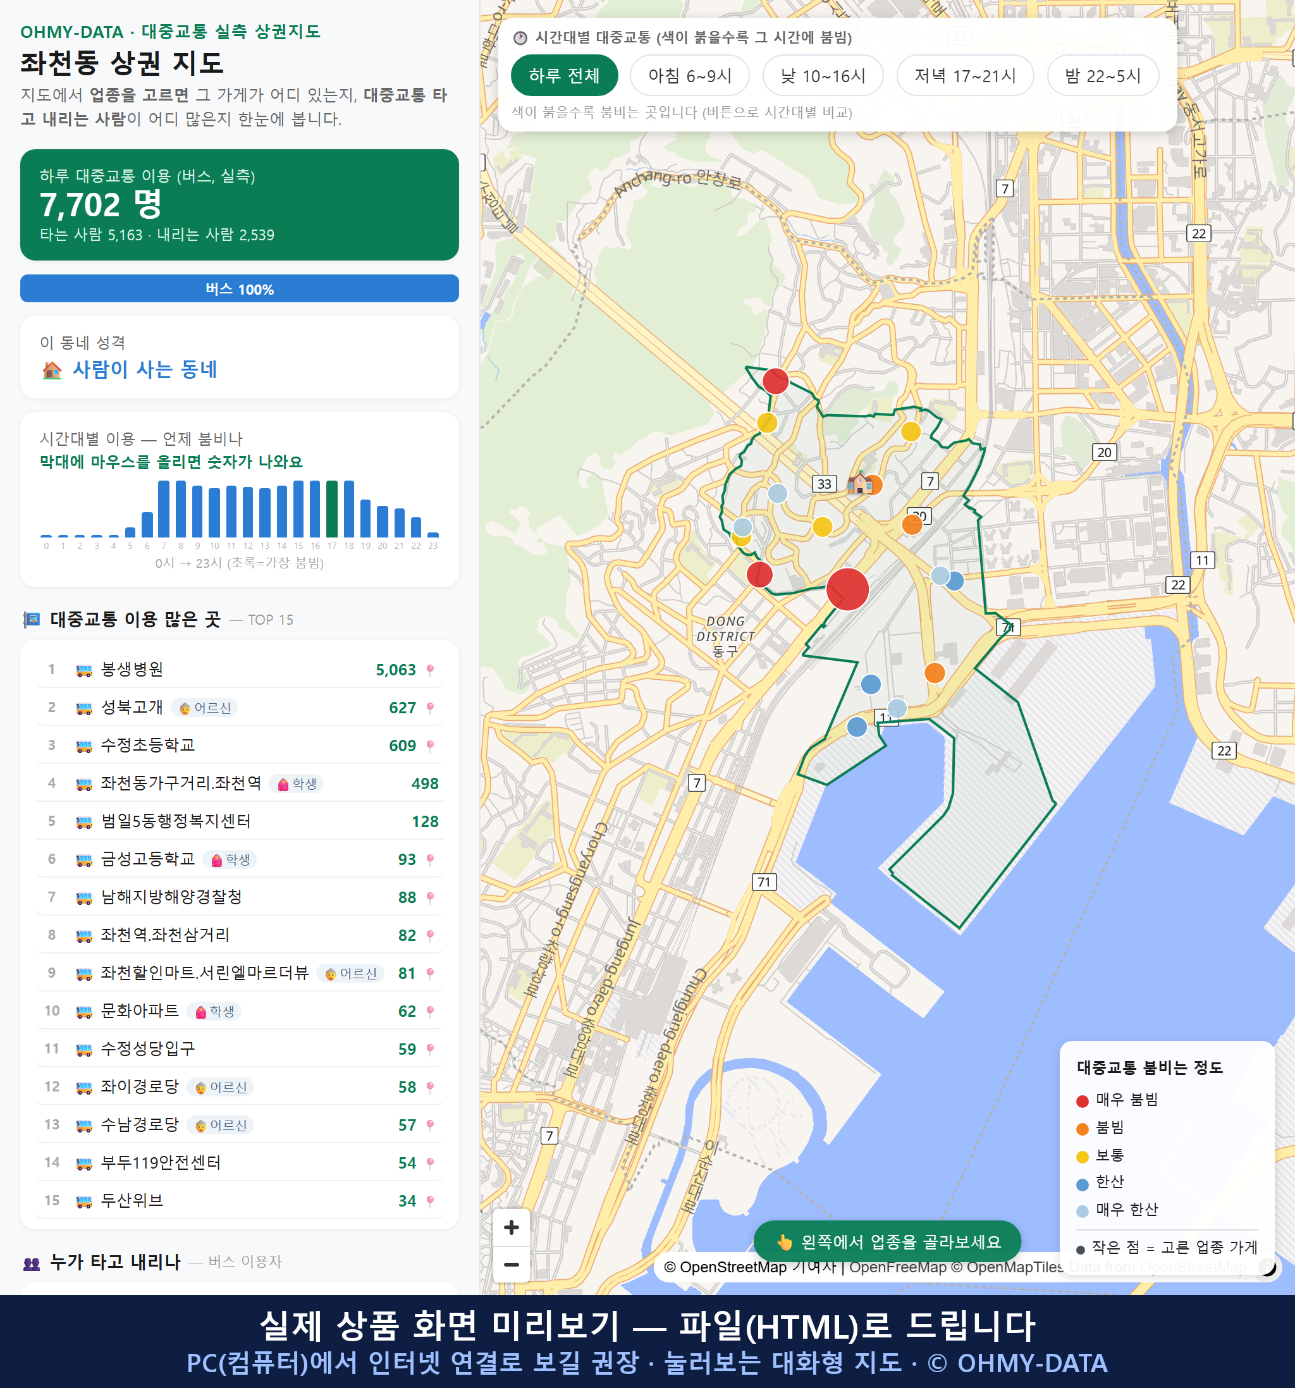Click the pin icon beside 두산위브
Screen dimensions: 1295x1388
click(x=430, y=1201)
